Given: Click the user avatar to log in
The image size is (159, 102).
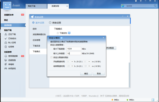Looking at the screenshot, I should click(7, 6).
